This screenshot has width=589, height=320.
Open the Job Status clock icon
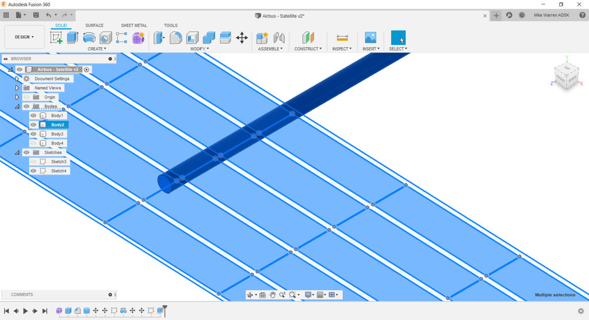522,15
